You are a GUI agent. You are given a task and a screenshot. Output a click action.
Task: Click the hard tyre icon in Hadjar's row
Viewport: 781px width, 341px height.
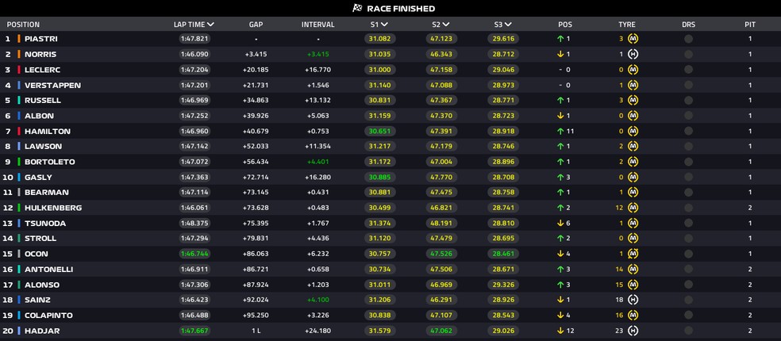[x=633, y=331]
